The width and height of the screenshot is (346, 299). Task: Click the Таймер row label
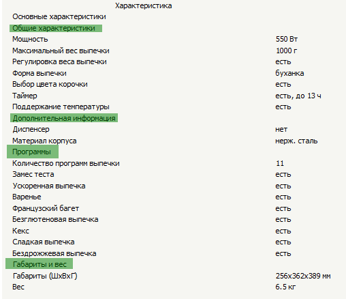25,96
